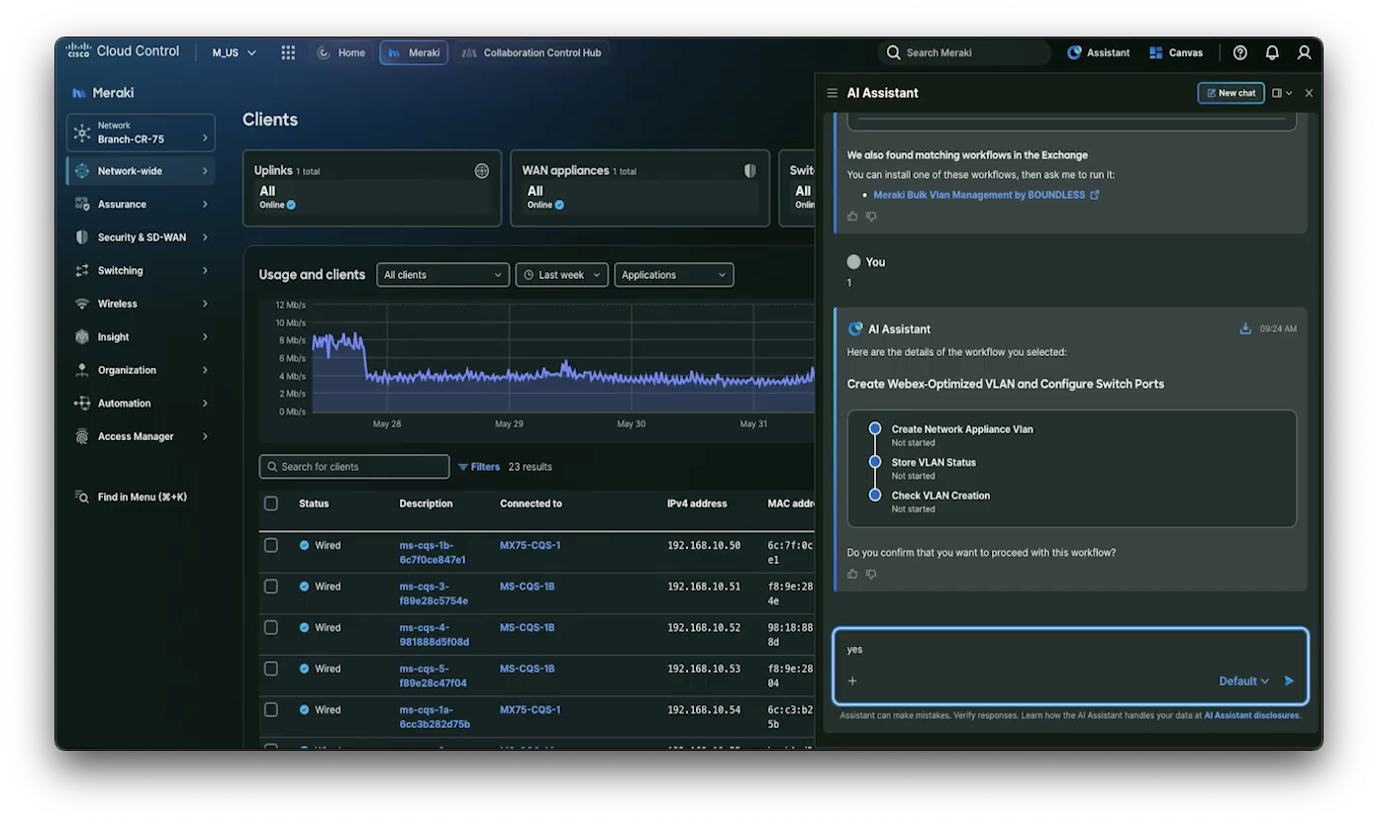The image size is (1378, 823).
Task: Open the AI Assistant disclosures link
Action: point(1251,715)
